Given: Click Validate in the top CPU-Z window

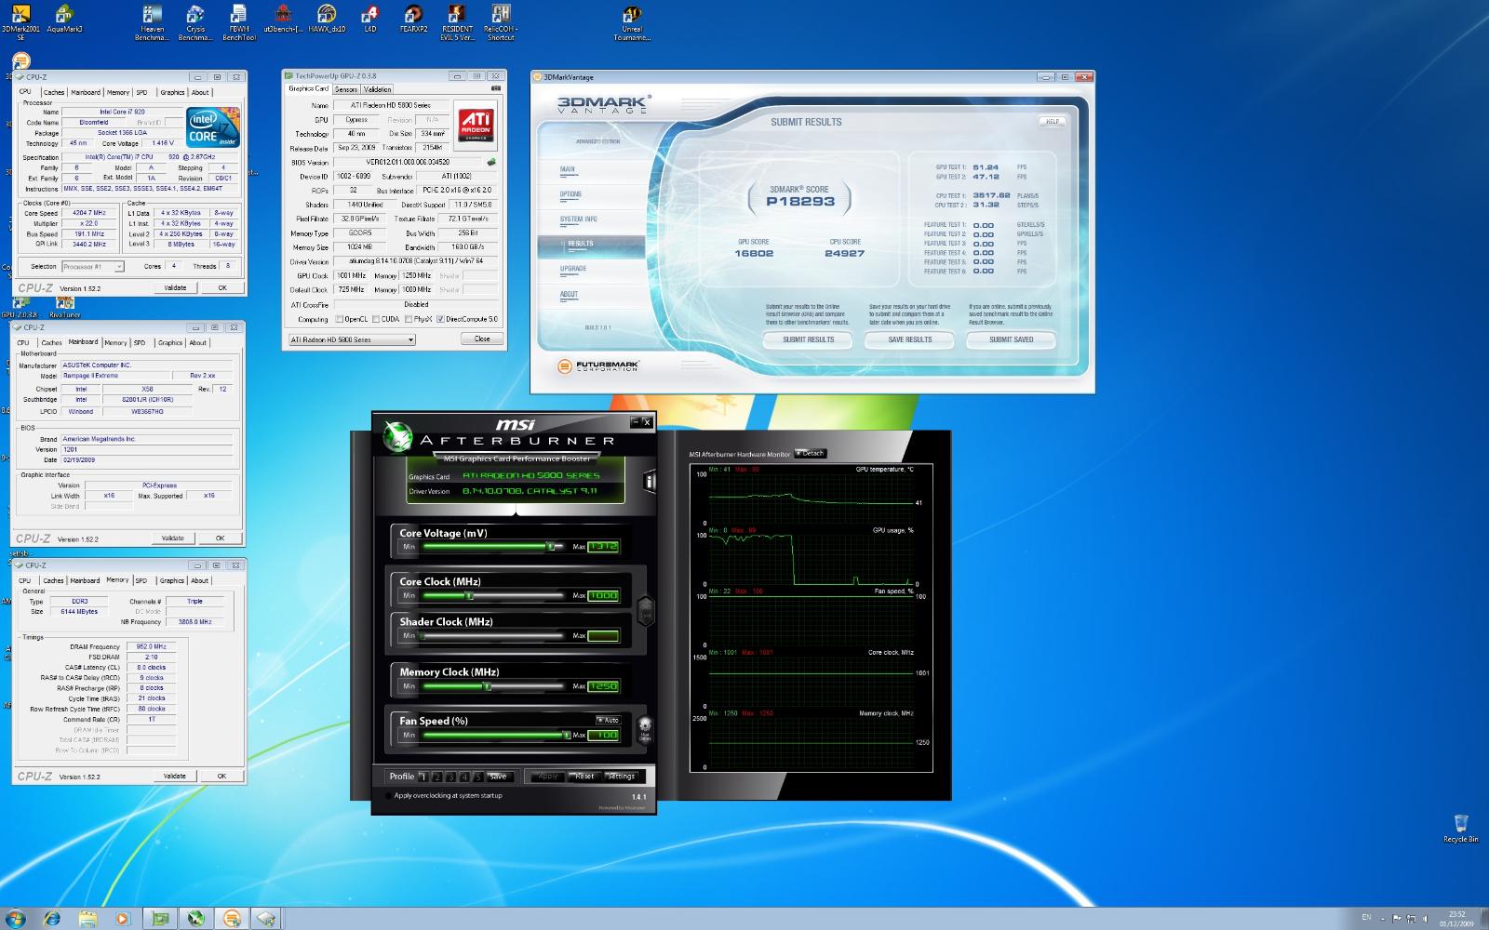Looking at the screenshot, I should point(175,287).
